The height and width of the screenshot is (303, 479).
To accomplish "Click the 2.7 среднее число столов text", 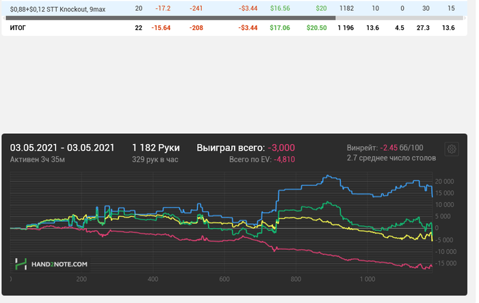I will 391,158.
